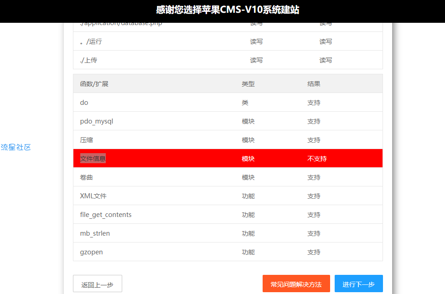Click the 结果 column header
Screen dimensions: 445x294
coord(314,84)
